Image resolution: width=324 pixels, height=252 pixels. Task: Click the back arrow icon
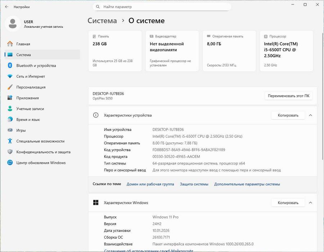click(x=6, y=7)
